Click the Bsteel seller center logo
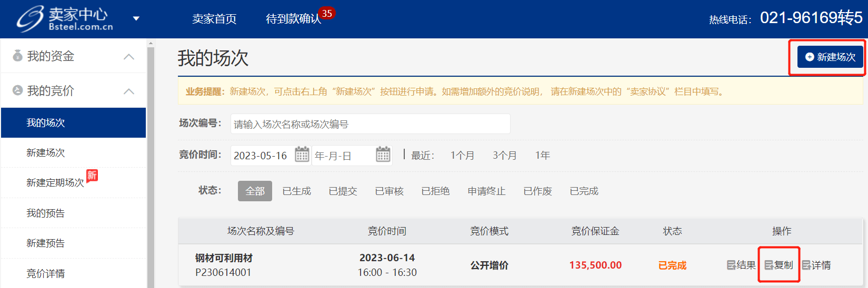Screen dimensions: 868x288 point(64,19)
